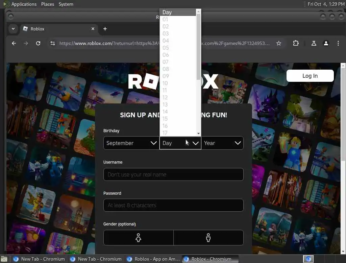Select the Day header option in list
The width and height of the screenshot is (346, 263).
[x=178, y=13]
